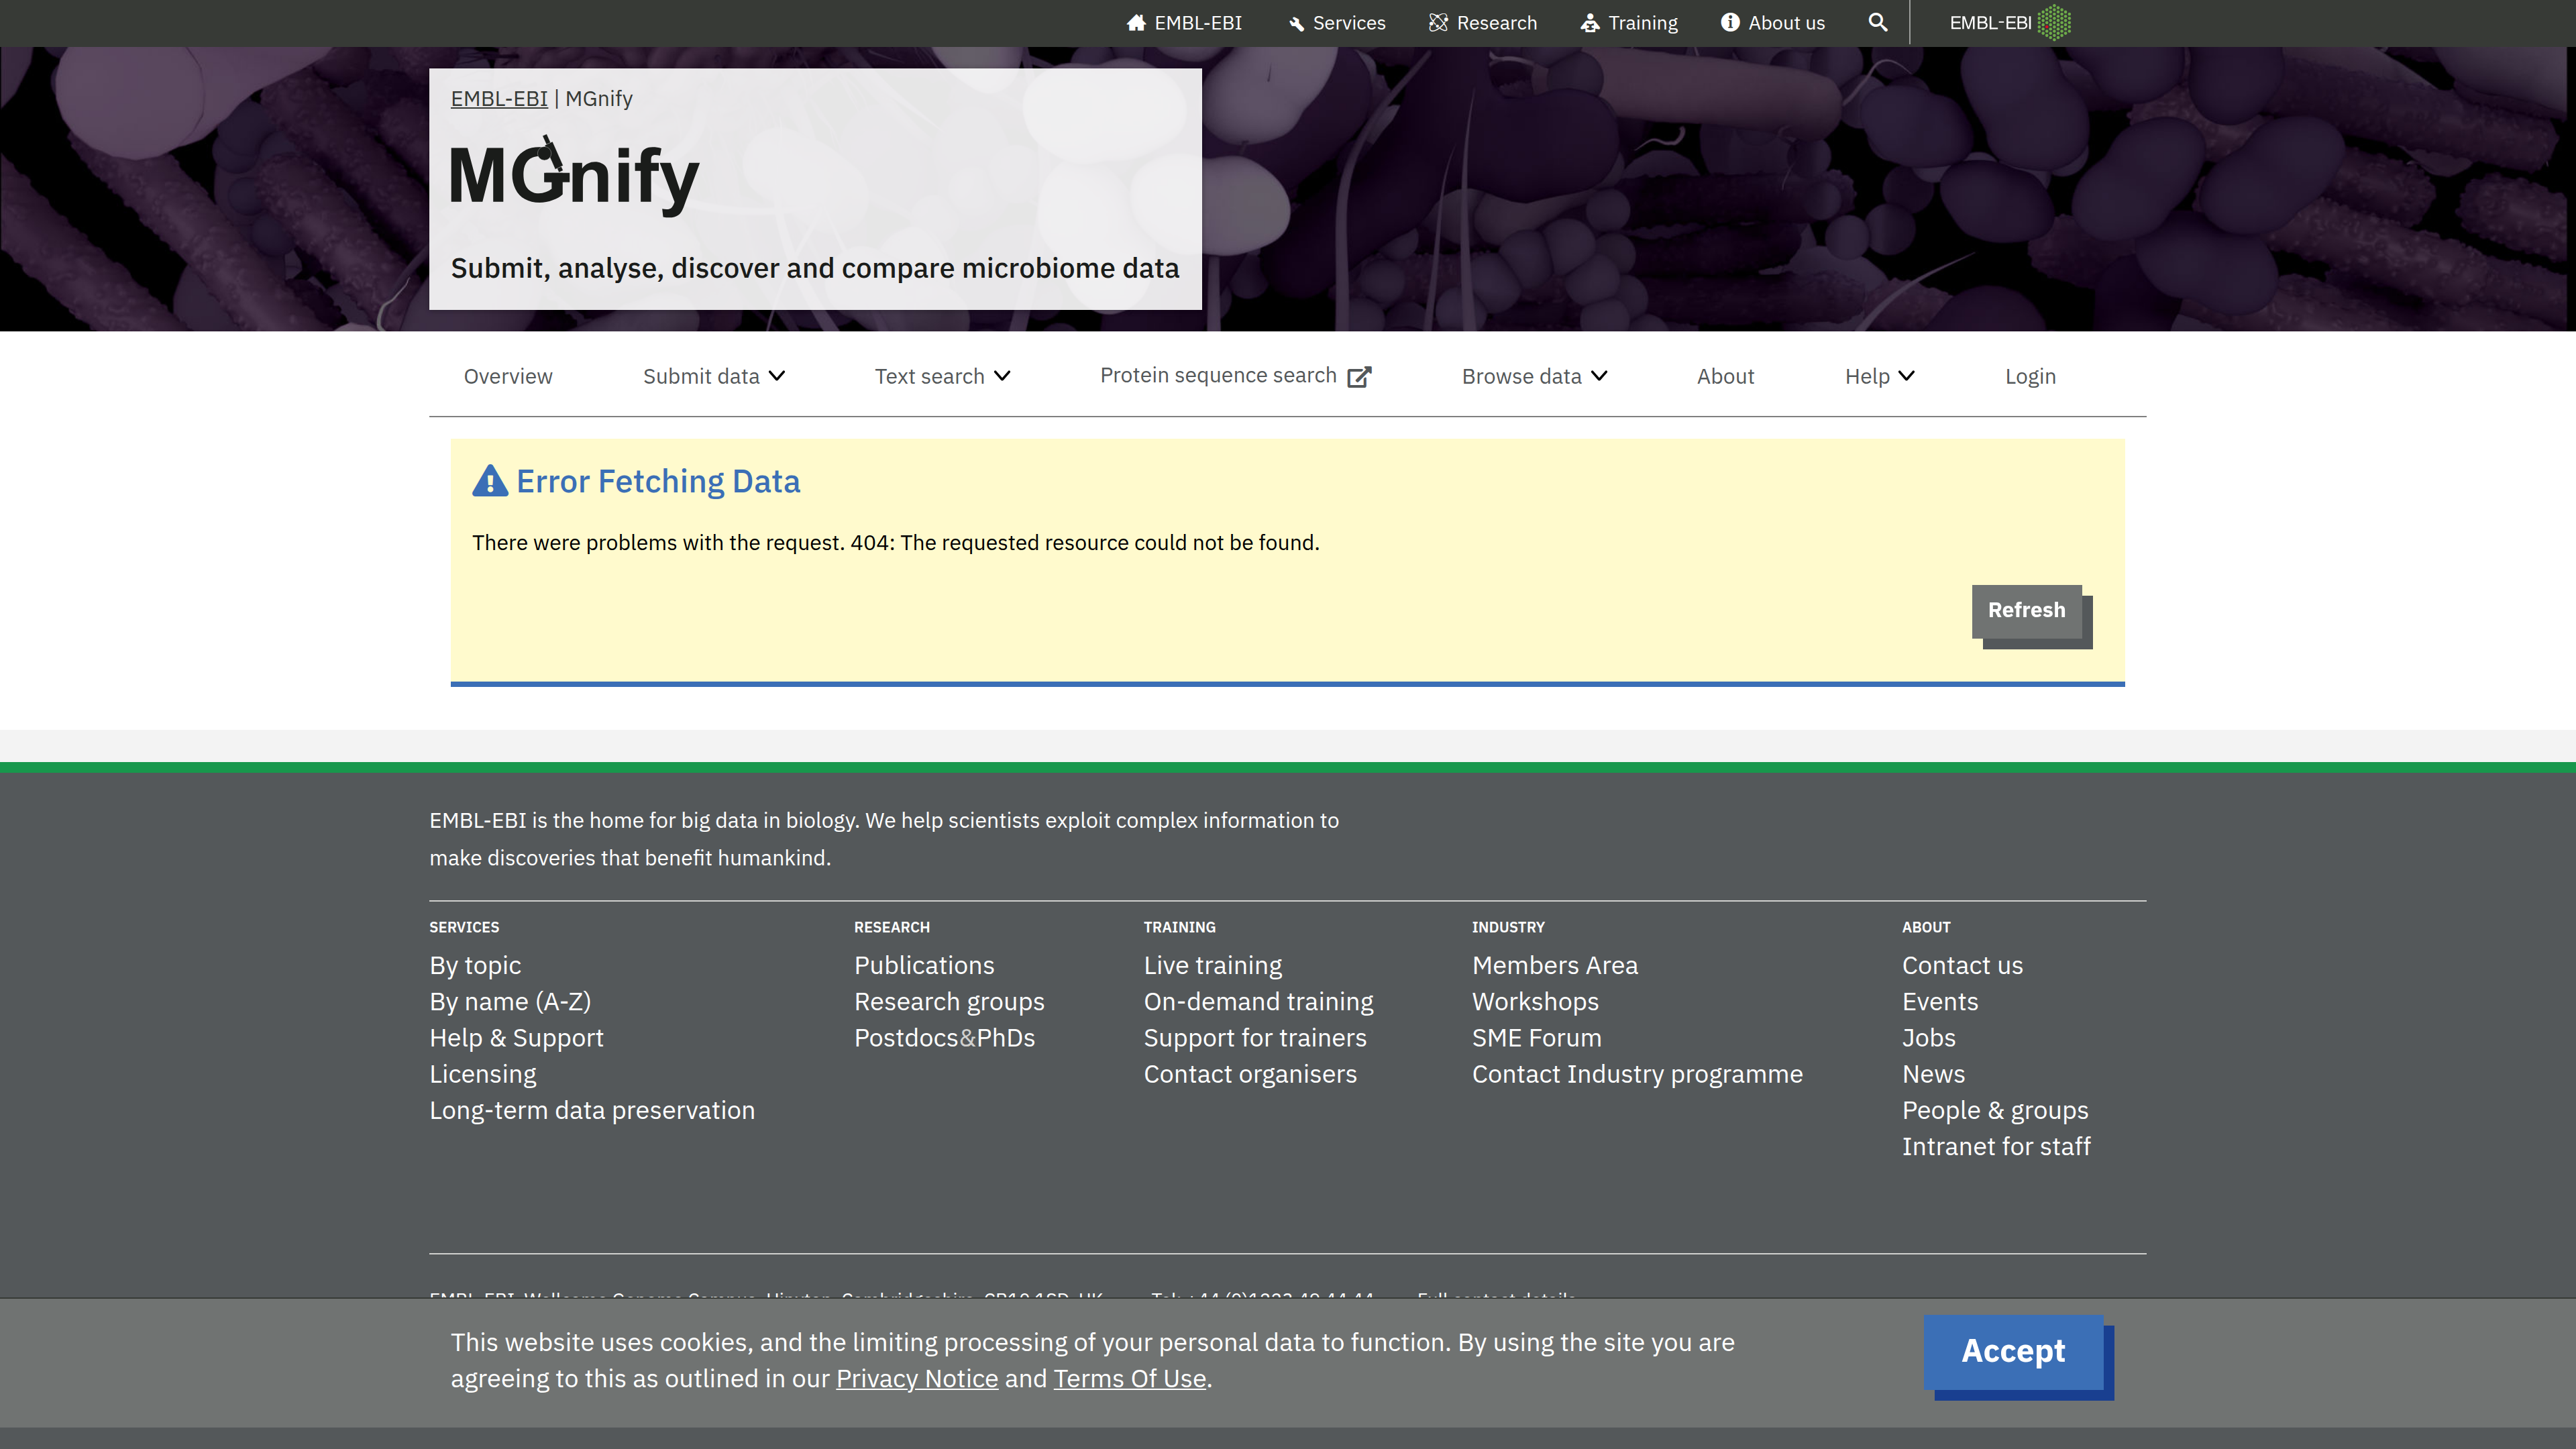
Task: Open the Terms Of Use link
Action: tap(1130, 1378)
